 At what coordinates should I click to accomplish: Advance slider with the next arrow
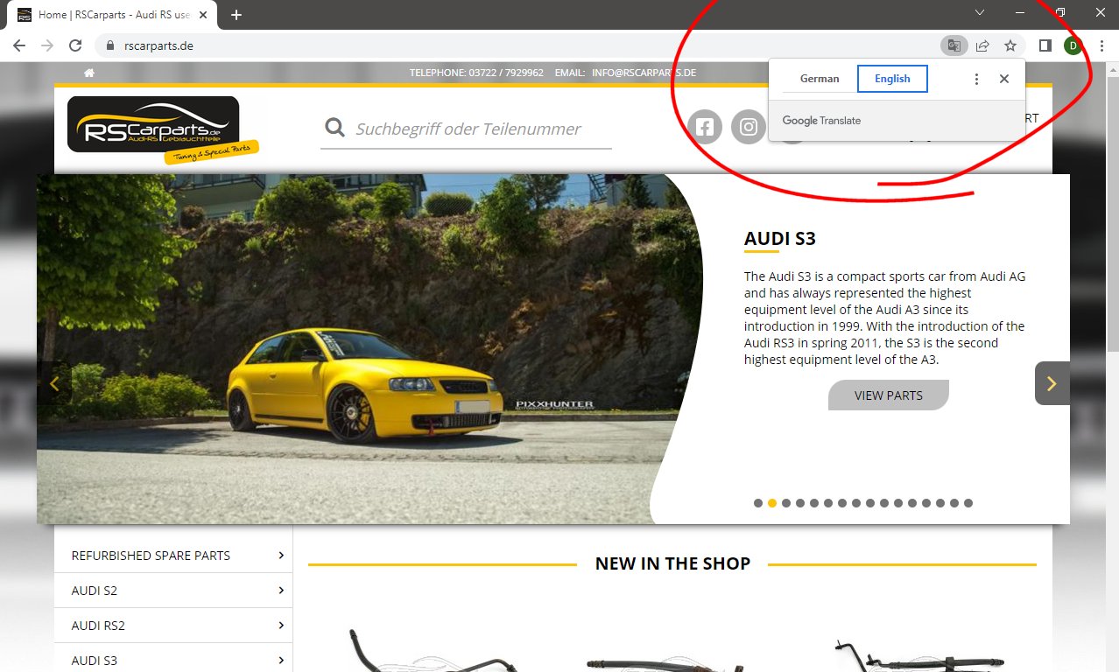pyautogui.click(x=1052, y=383)
